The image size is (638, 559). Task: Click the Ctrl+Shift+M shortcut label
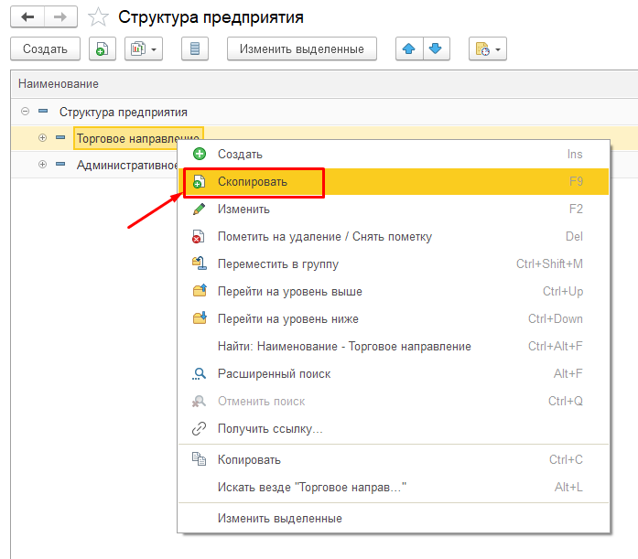(x=550, y=263)
